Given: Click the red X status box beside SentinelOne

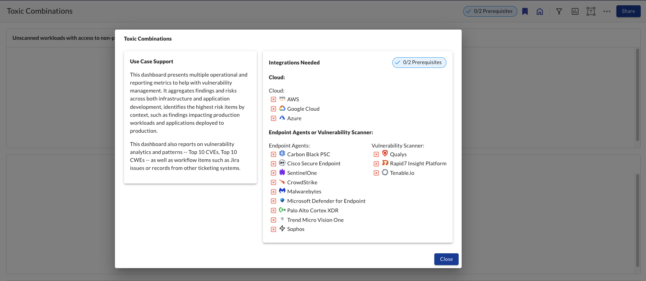Looking at the screenshot, I should click(x=273, y=173).
